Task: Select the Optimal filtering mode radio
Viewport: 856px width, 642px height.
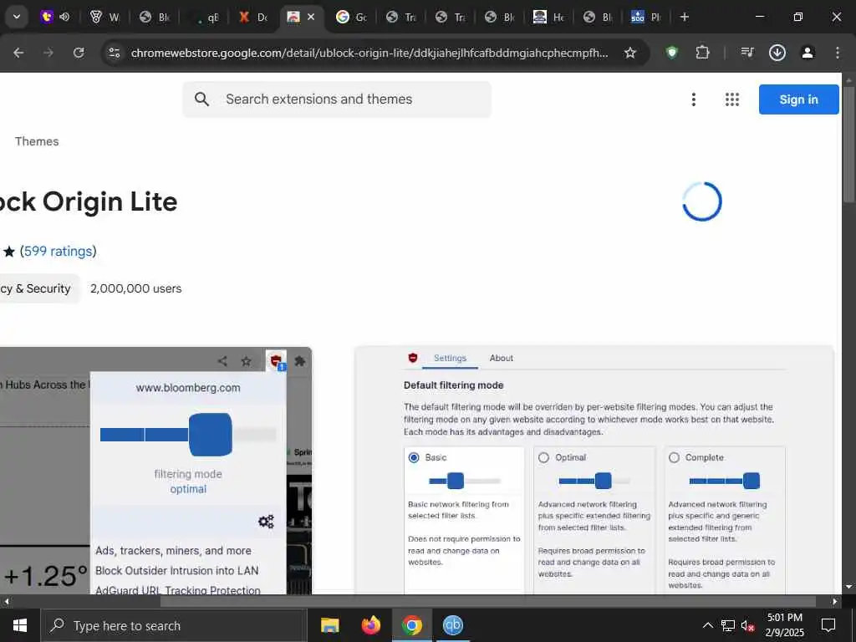Action: pyautogui.click(x=543, y=457)
